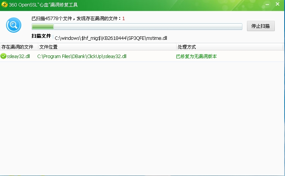Click the green scan progress bar
285x176 pixels.
click(137, 27)
